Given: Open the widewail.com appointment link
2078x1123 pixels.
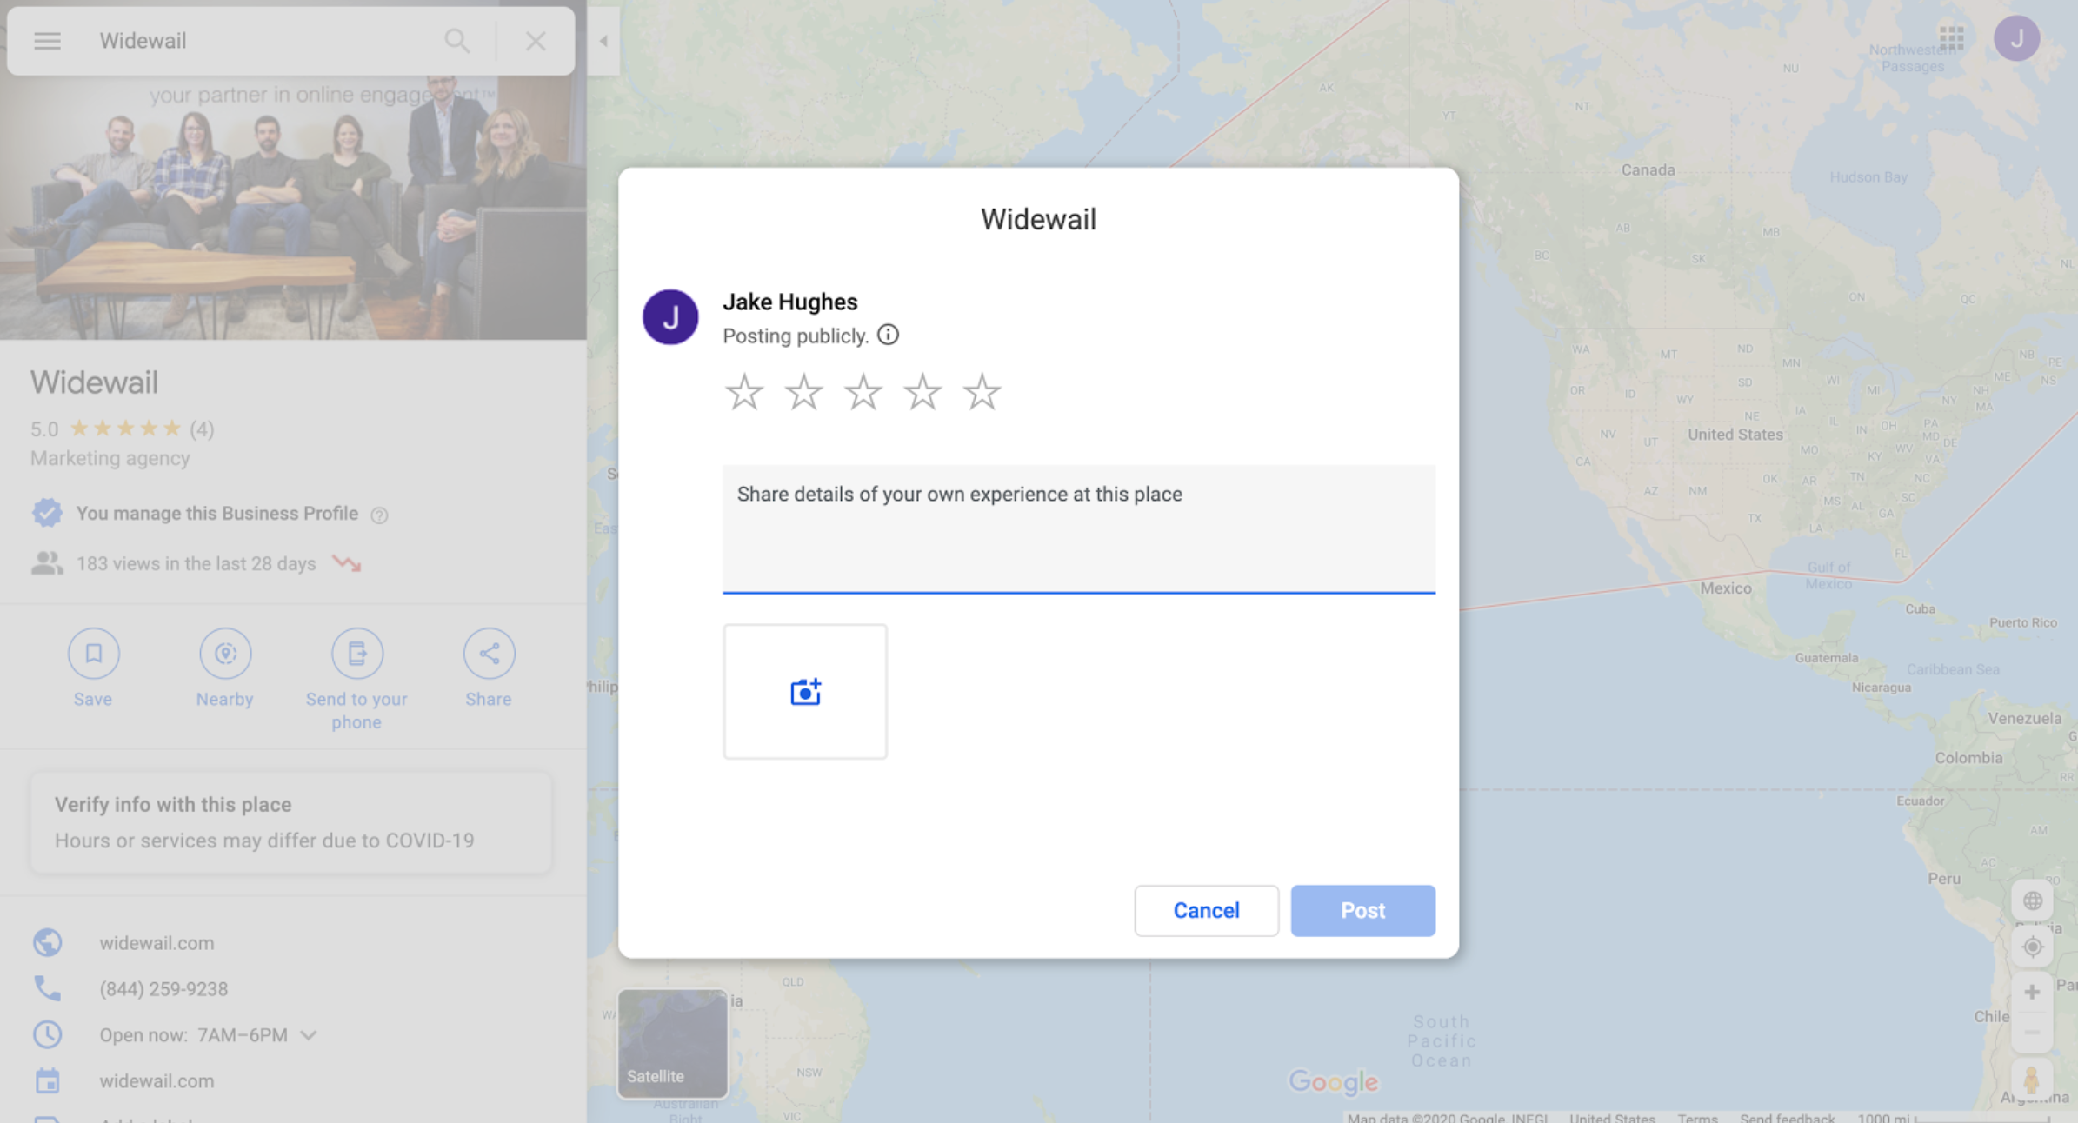Looking at the screenshot, I should coord(157,1081).
